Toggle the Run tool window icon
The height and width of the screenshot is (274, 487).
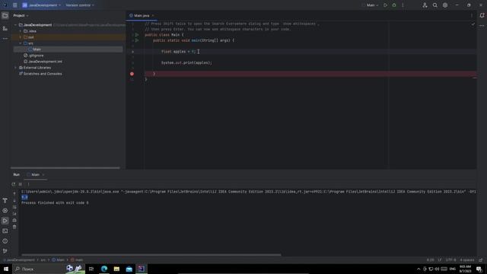tap(5, 221)
